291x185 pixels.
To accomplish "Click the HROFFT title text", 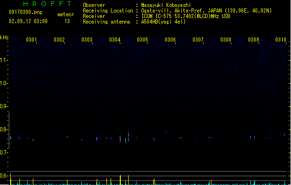I will (x=47, y=4).
